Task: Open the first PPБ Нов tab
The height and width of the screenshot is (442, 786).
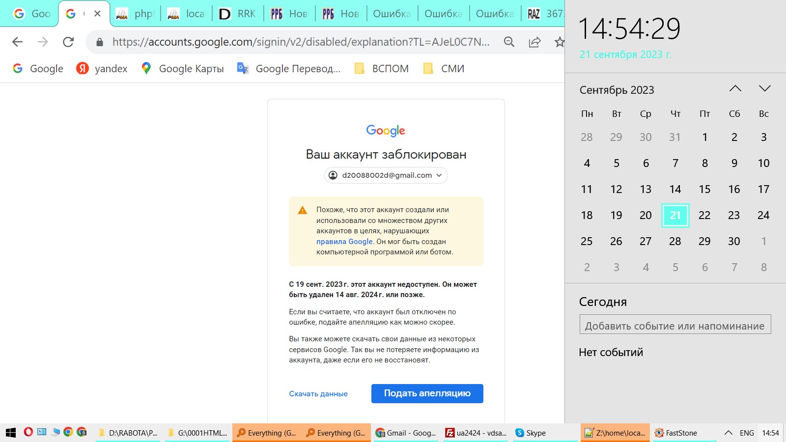Action: [289, 14]
